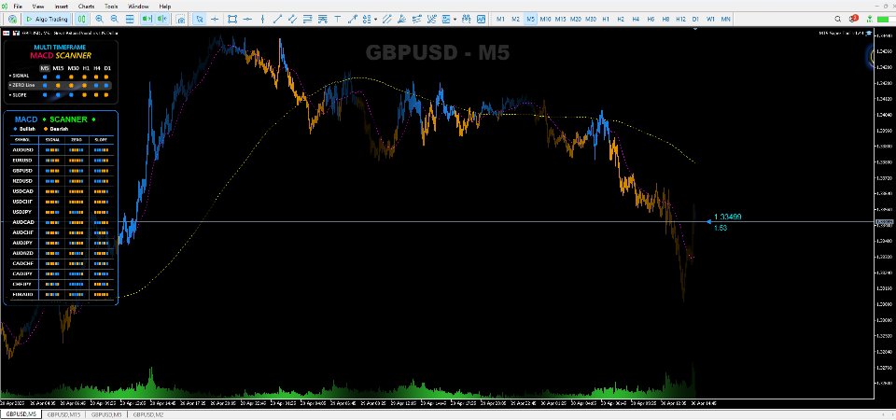Click the search magnifier icon
Viewport: 896px width, 420px height.
click(838, 19)
